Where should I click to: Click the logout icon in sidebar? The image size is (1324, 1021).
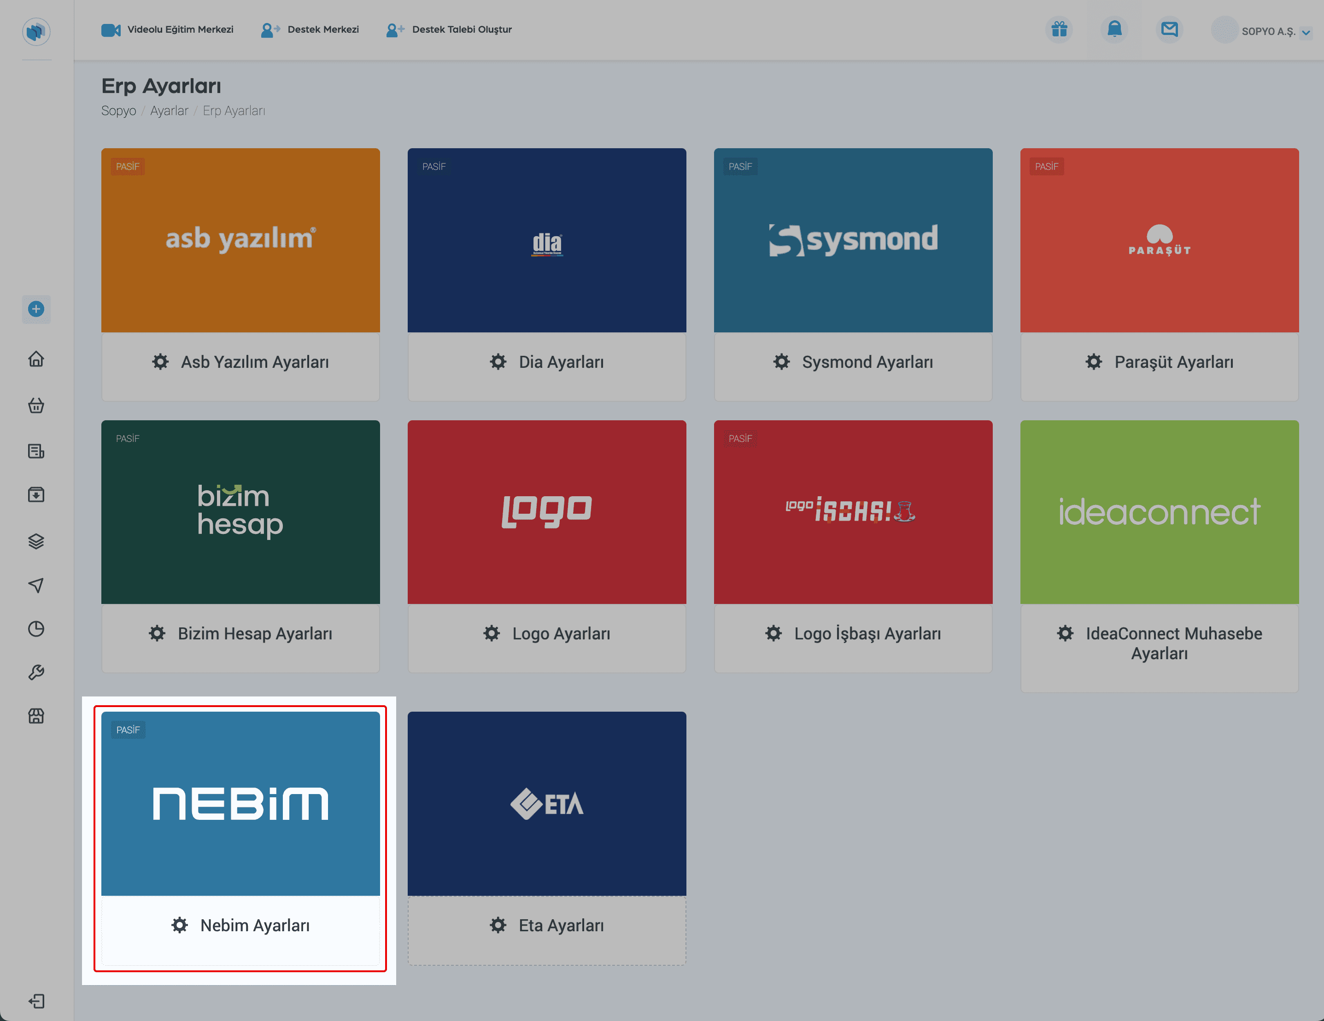coord(36,1001)
